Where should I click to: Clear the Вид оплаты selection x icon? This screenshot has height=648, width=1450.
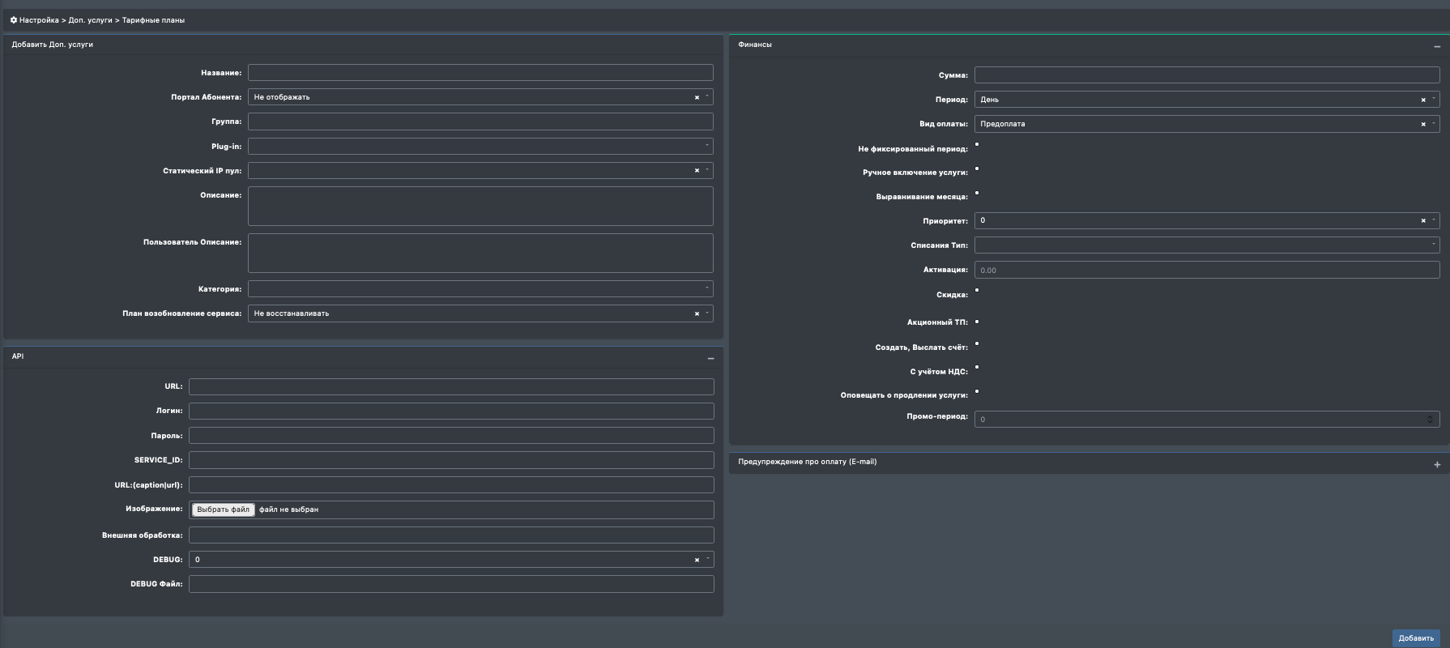1423,124
